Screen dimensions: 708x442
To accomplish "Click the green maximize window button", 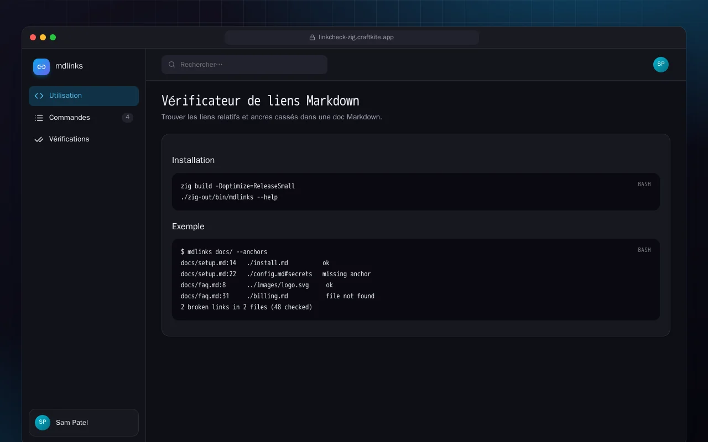I will click(53, 38).
